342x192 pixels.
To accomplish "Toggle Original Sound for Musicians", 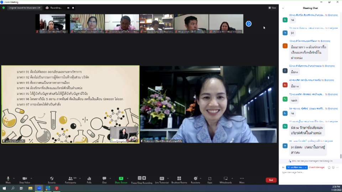I will [x=25, y=8].
